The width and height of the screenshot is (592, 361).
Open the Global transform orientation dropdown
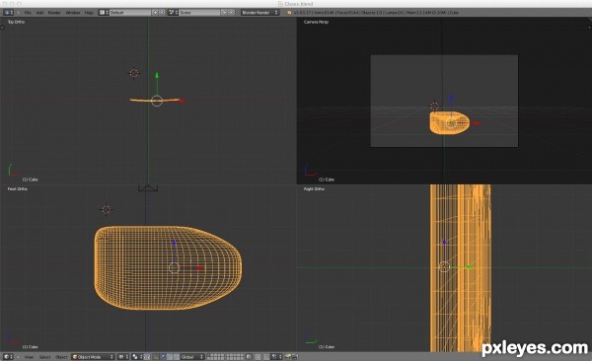click(191, 357)
